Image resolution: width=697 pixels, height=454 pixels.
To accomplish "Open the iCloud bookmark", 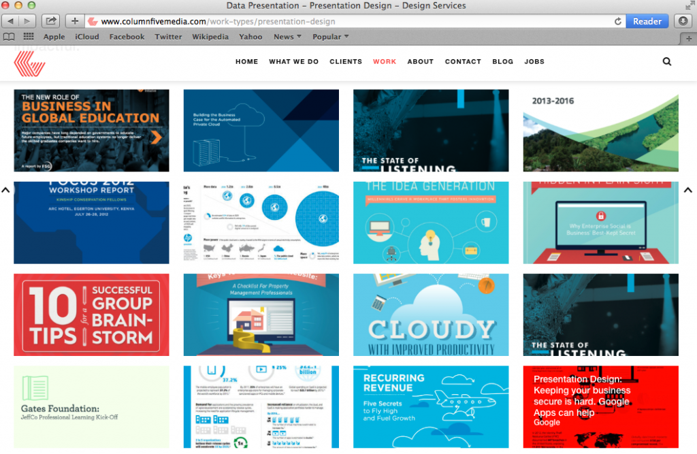I will [86, 37].
